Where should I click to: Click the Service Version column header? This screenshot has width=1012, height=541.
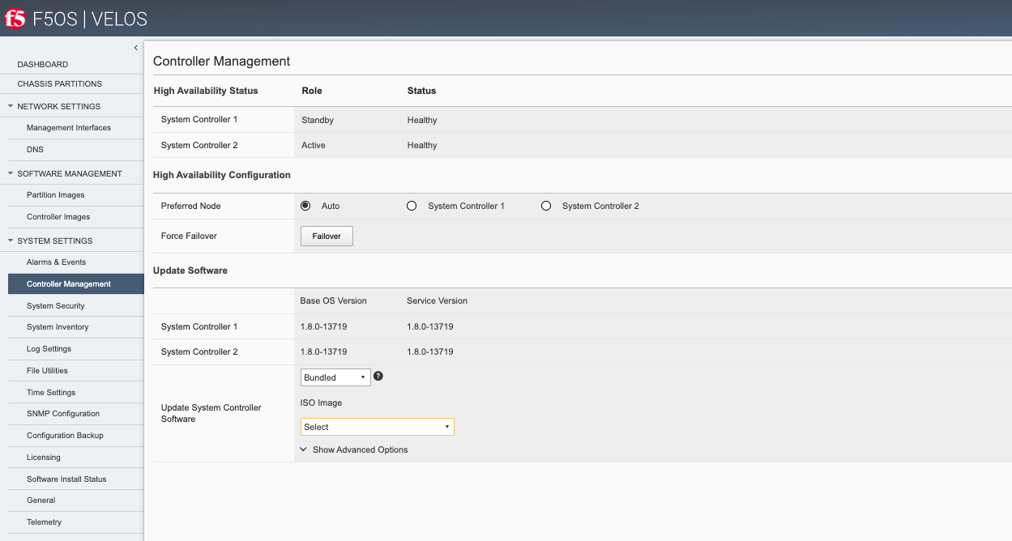437,300
